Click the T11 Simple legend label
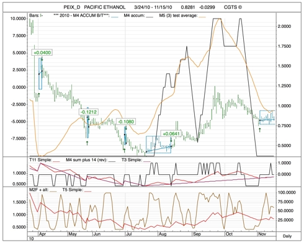Viewport: 304px width, 245px height. pos(41,160)
